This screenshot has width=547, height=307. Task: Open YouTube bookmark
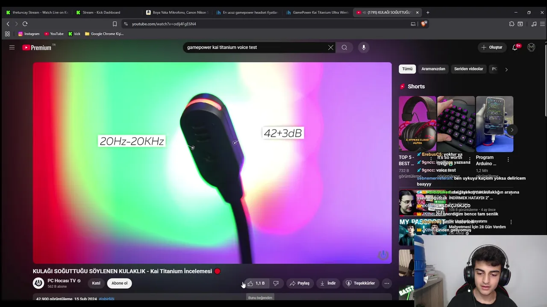(x=53, y=34)
